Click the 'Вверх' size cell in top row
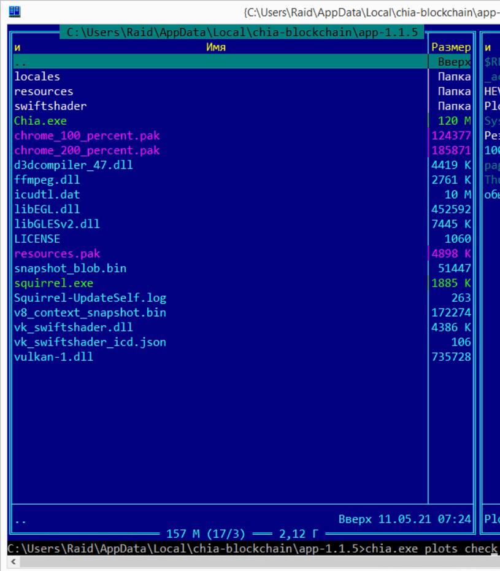The height and width of the screenshot is (571, 500). [454, 61]
